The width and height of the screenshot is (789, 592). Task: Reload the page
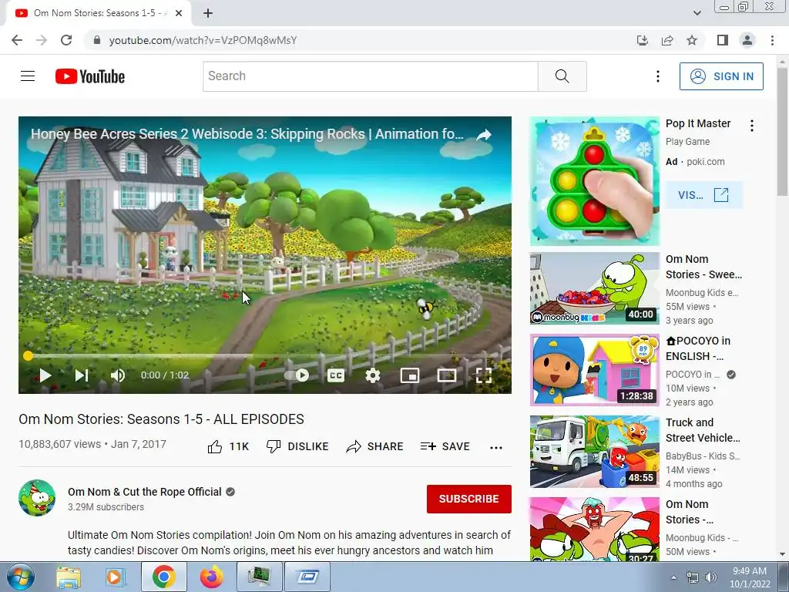pos(66,40)
